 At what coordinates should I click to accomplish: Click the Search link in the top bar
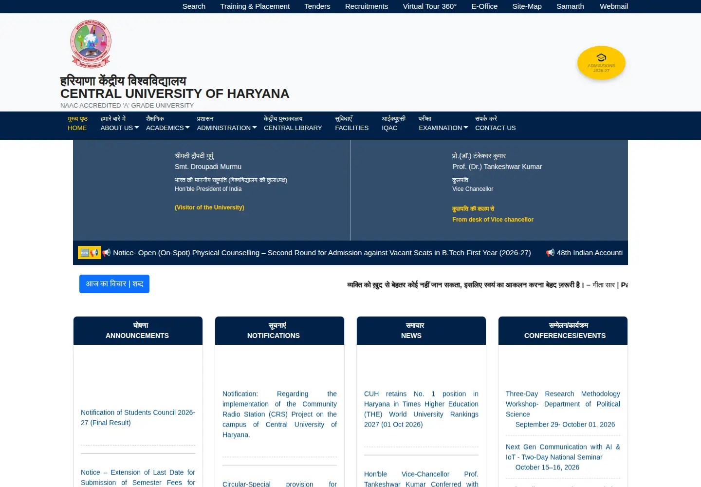coord(194,6)
